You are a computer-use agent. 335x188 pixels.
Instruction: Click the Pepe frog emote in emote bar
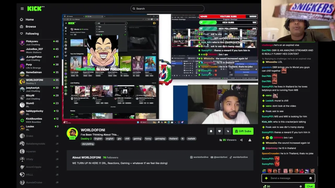click(x=264, y=171)
